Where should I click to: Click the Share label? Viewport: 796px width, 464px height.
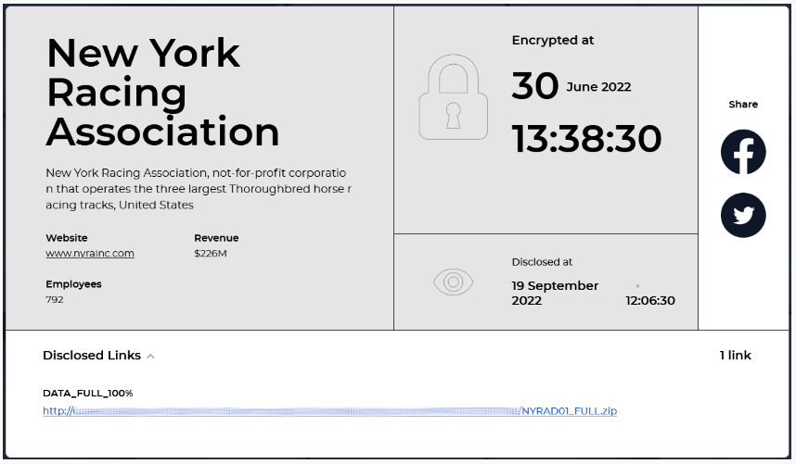pos(743,105)
